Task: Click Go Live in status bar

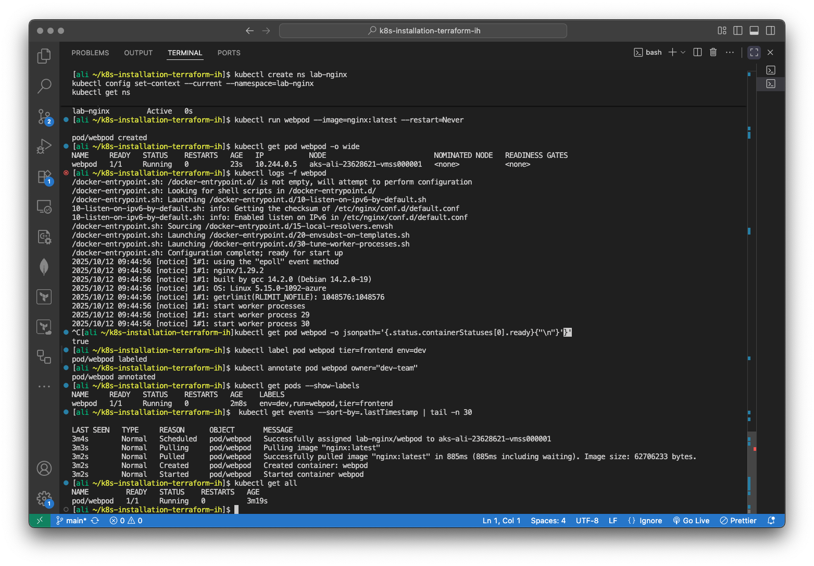Action: pos(691,521)
